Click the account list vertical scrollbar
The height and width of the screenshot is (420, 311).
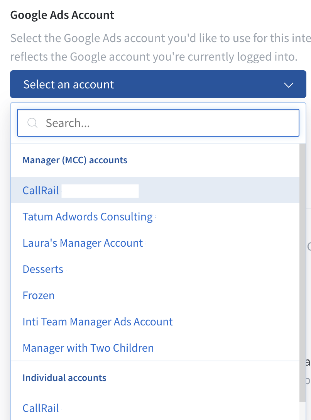(x=303, y=273)
